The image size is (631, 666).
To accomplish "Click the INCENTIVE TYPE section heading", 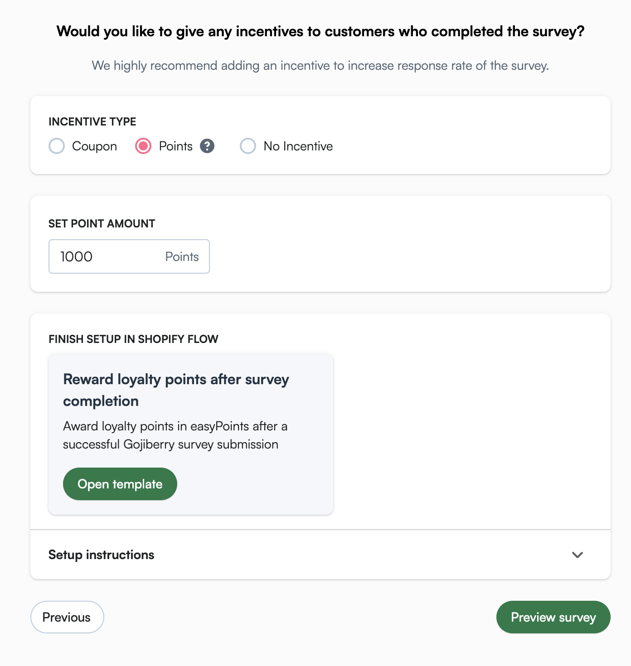I will point(92,122).
